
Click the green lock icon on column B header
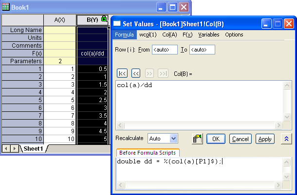(x=104, y=18)
